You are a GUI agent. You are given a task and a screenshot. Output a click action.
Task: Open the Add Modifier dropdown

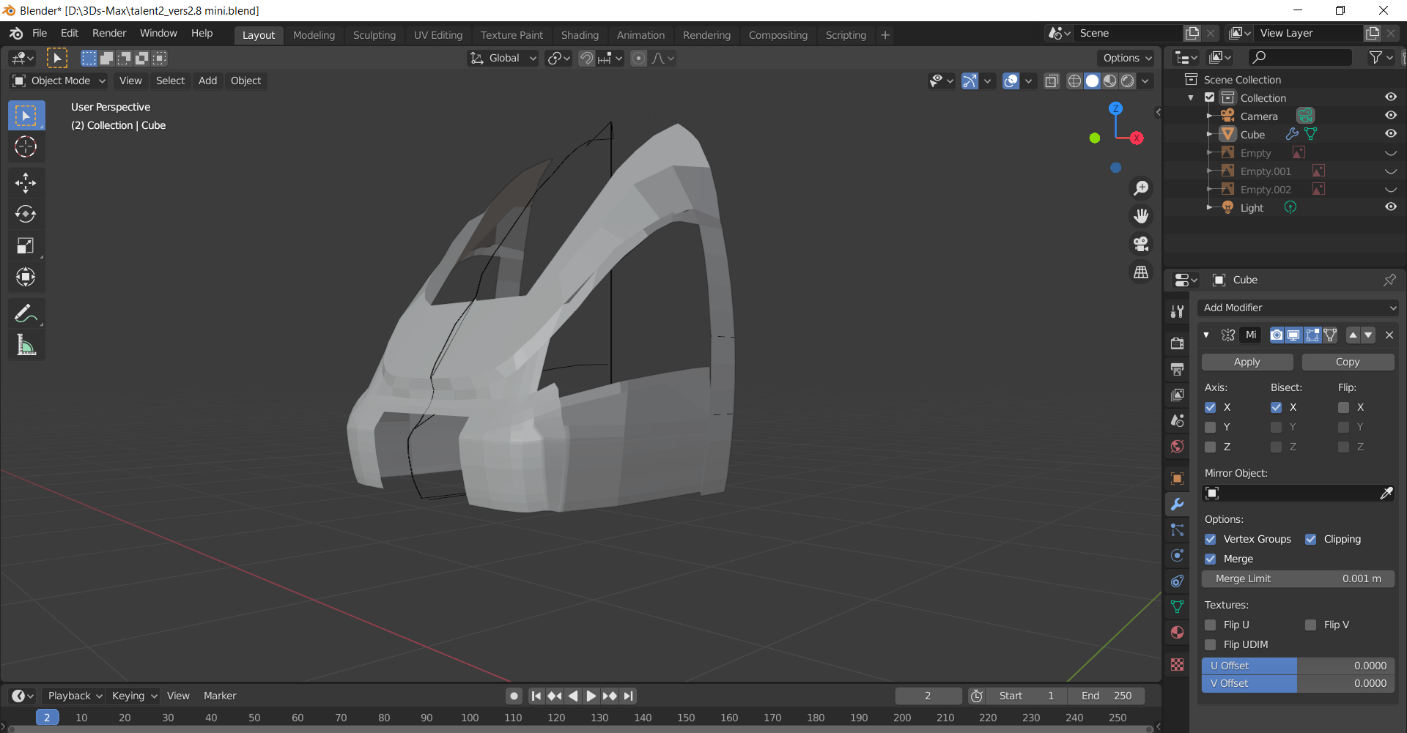pyautogui.click(x=1298, y=308)
